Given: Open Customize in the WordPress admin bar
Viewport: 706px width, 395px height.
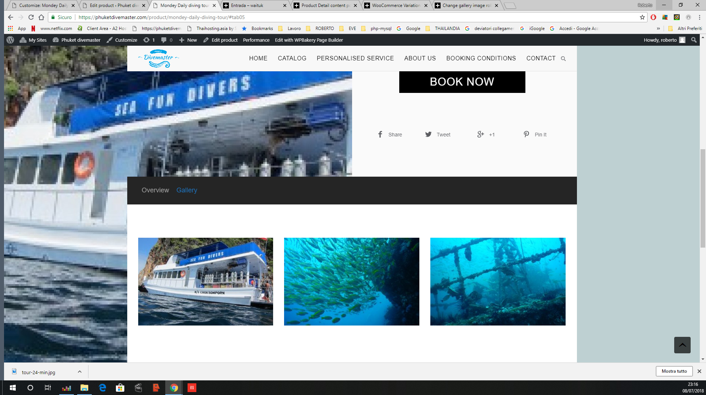Looking at the screenshot, I should (122, 40).
